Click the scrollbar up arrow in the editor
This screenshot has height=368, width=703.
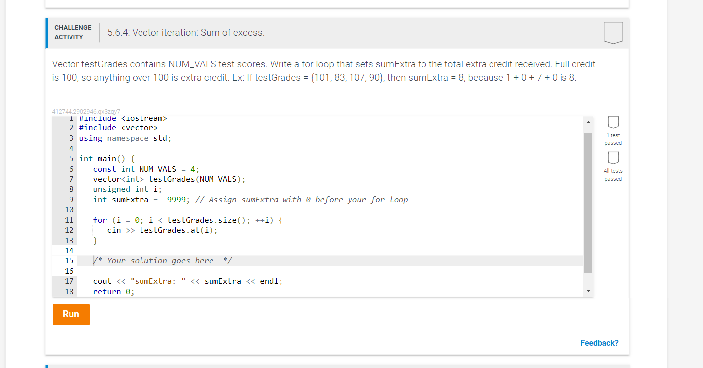[x=588, y=121]
